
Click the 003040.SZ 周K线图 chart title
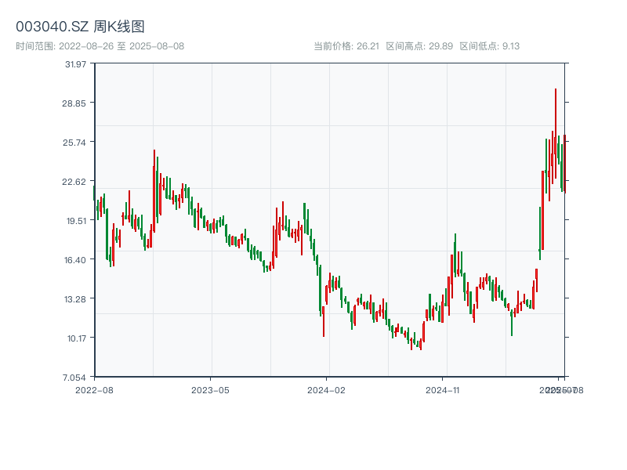point(80,27)
